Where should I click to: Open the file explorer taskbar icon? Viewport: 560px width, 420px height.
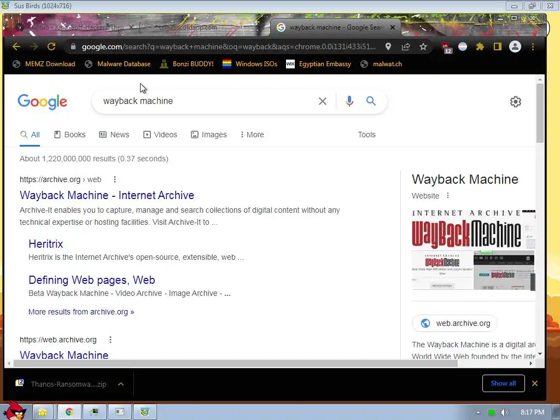(43, 412)
